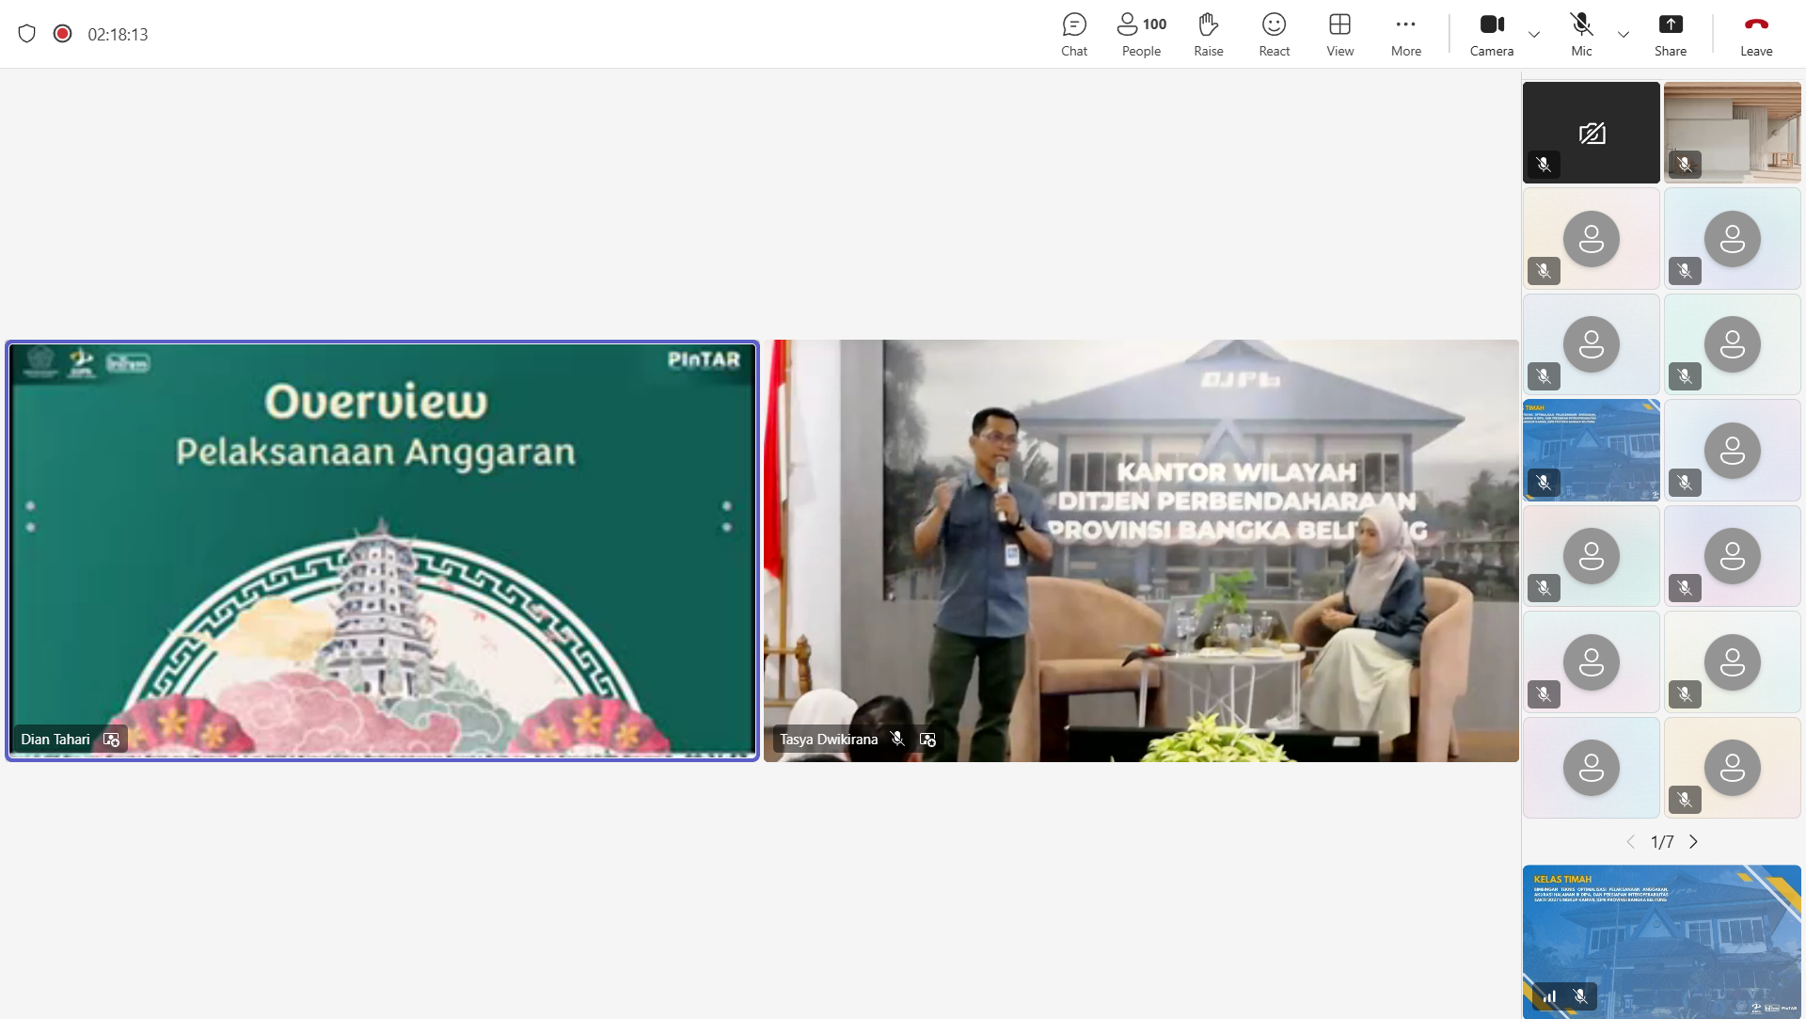Viewport: 1806px width, 1019px height.
Task: Raise your hand in the meeting
Action: click(1209, 35)
